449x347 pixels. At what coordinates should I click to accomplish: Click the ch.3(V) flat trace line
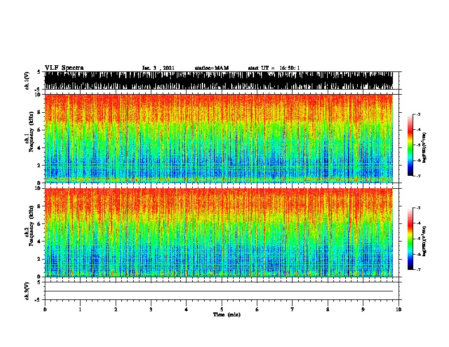click(219, 291)
